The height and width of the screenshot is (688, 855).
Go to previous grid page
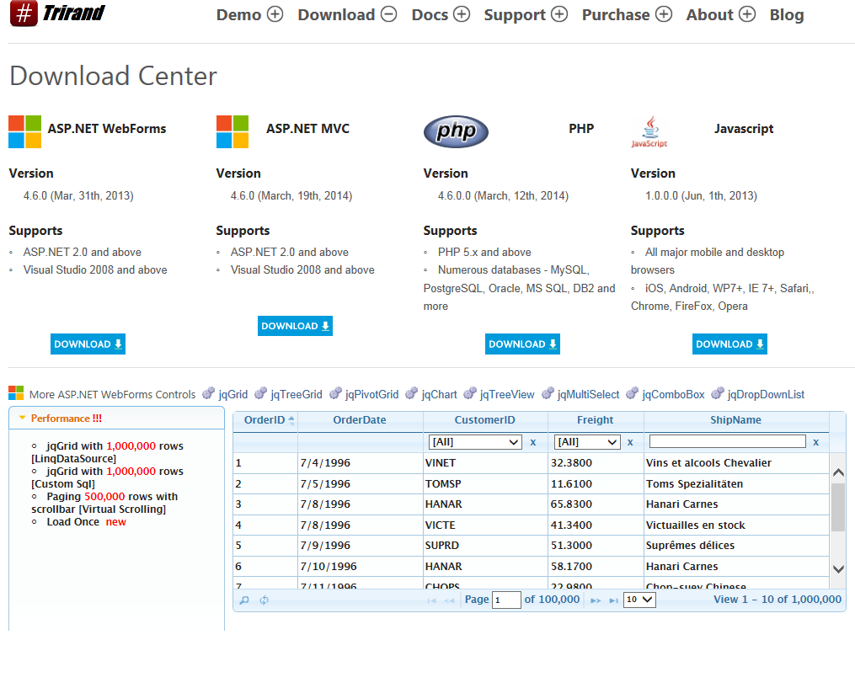click(x=449, y=600)
